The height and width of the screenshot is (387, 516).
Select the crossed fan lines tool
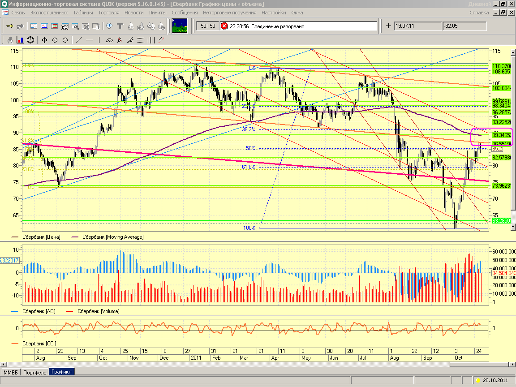[120, 40]
